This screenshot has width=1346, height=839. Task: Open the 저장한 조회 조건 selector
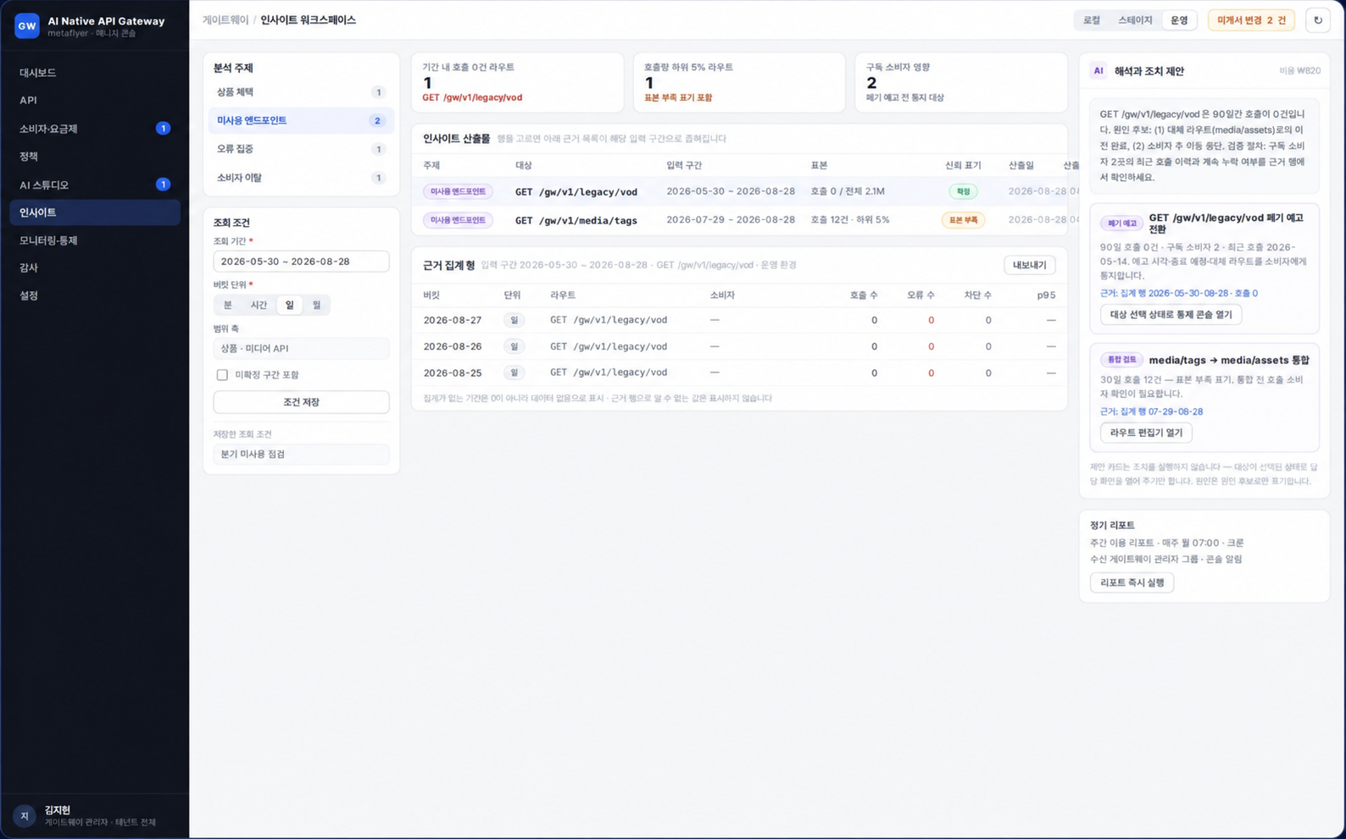pos(301,454)
